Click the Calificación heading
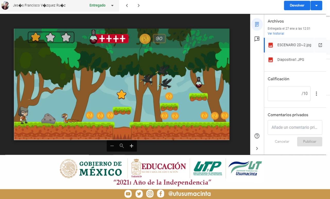Viewport: 330px width, 199px height. 278,79
